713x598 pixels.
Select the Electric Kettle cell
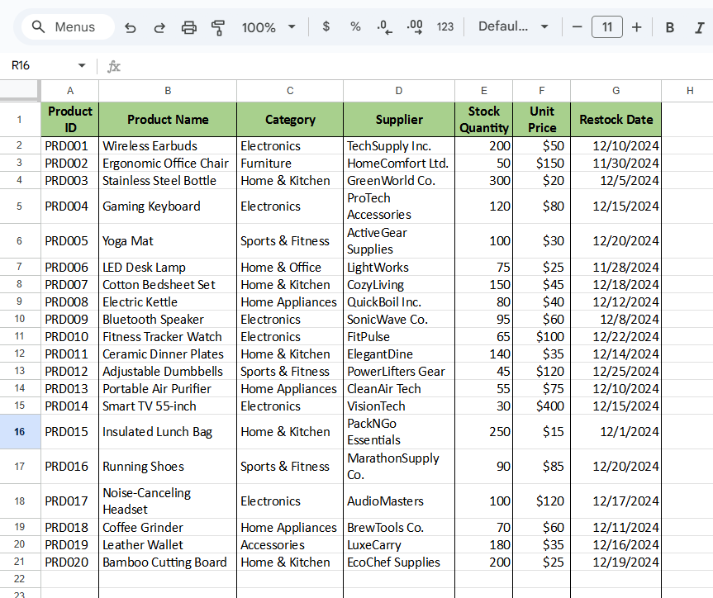168,302
